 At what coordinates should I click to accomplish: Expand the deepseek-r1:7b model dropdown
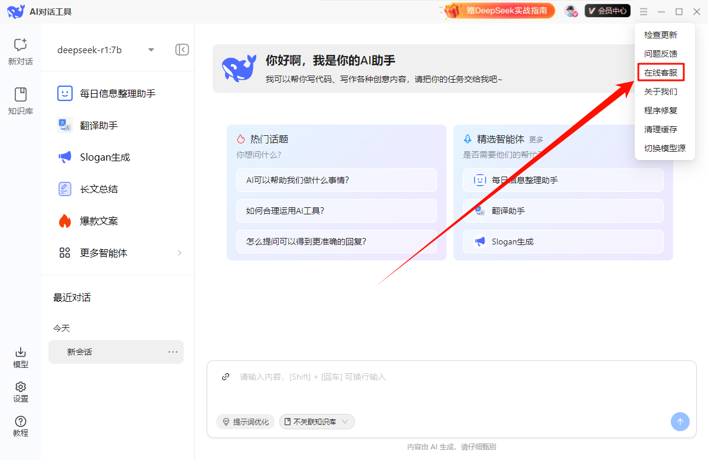pyautogui.click(x=151, y=50)
